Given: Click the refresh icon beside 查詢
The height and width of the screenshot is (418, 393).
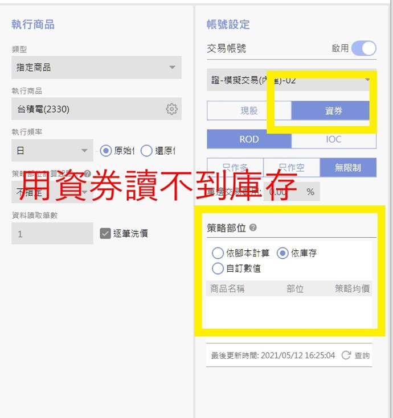Looking at the screenshot, I should (x=346, y=355).
